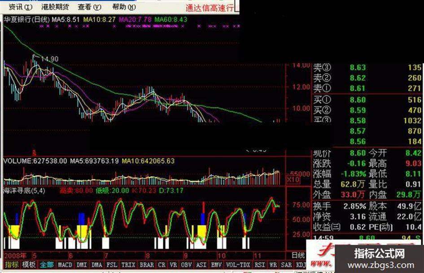Click the 内盘 29.8万 value
The image size is (424, 273).
[x=409, y=195]
